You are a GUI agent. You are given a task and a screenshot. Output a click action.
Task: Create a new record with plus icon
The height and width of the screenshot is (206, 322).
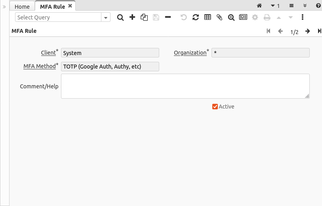[x=132, y=17]
